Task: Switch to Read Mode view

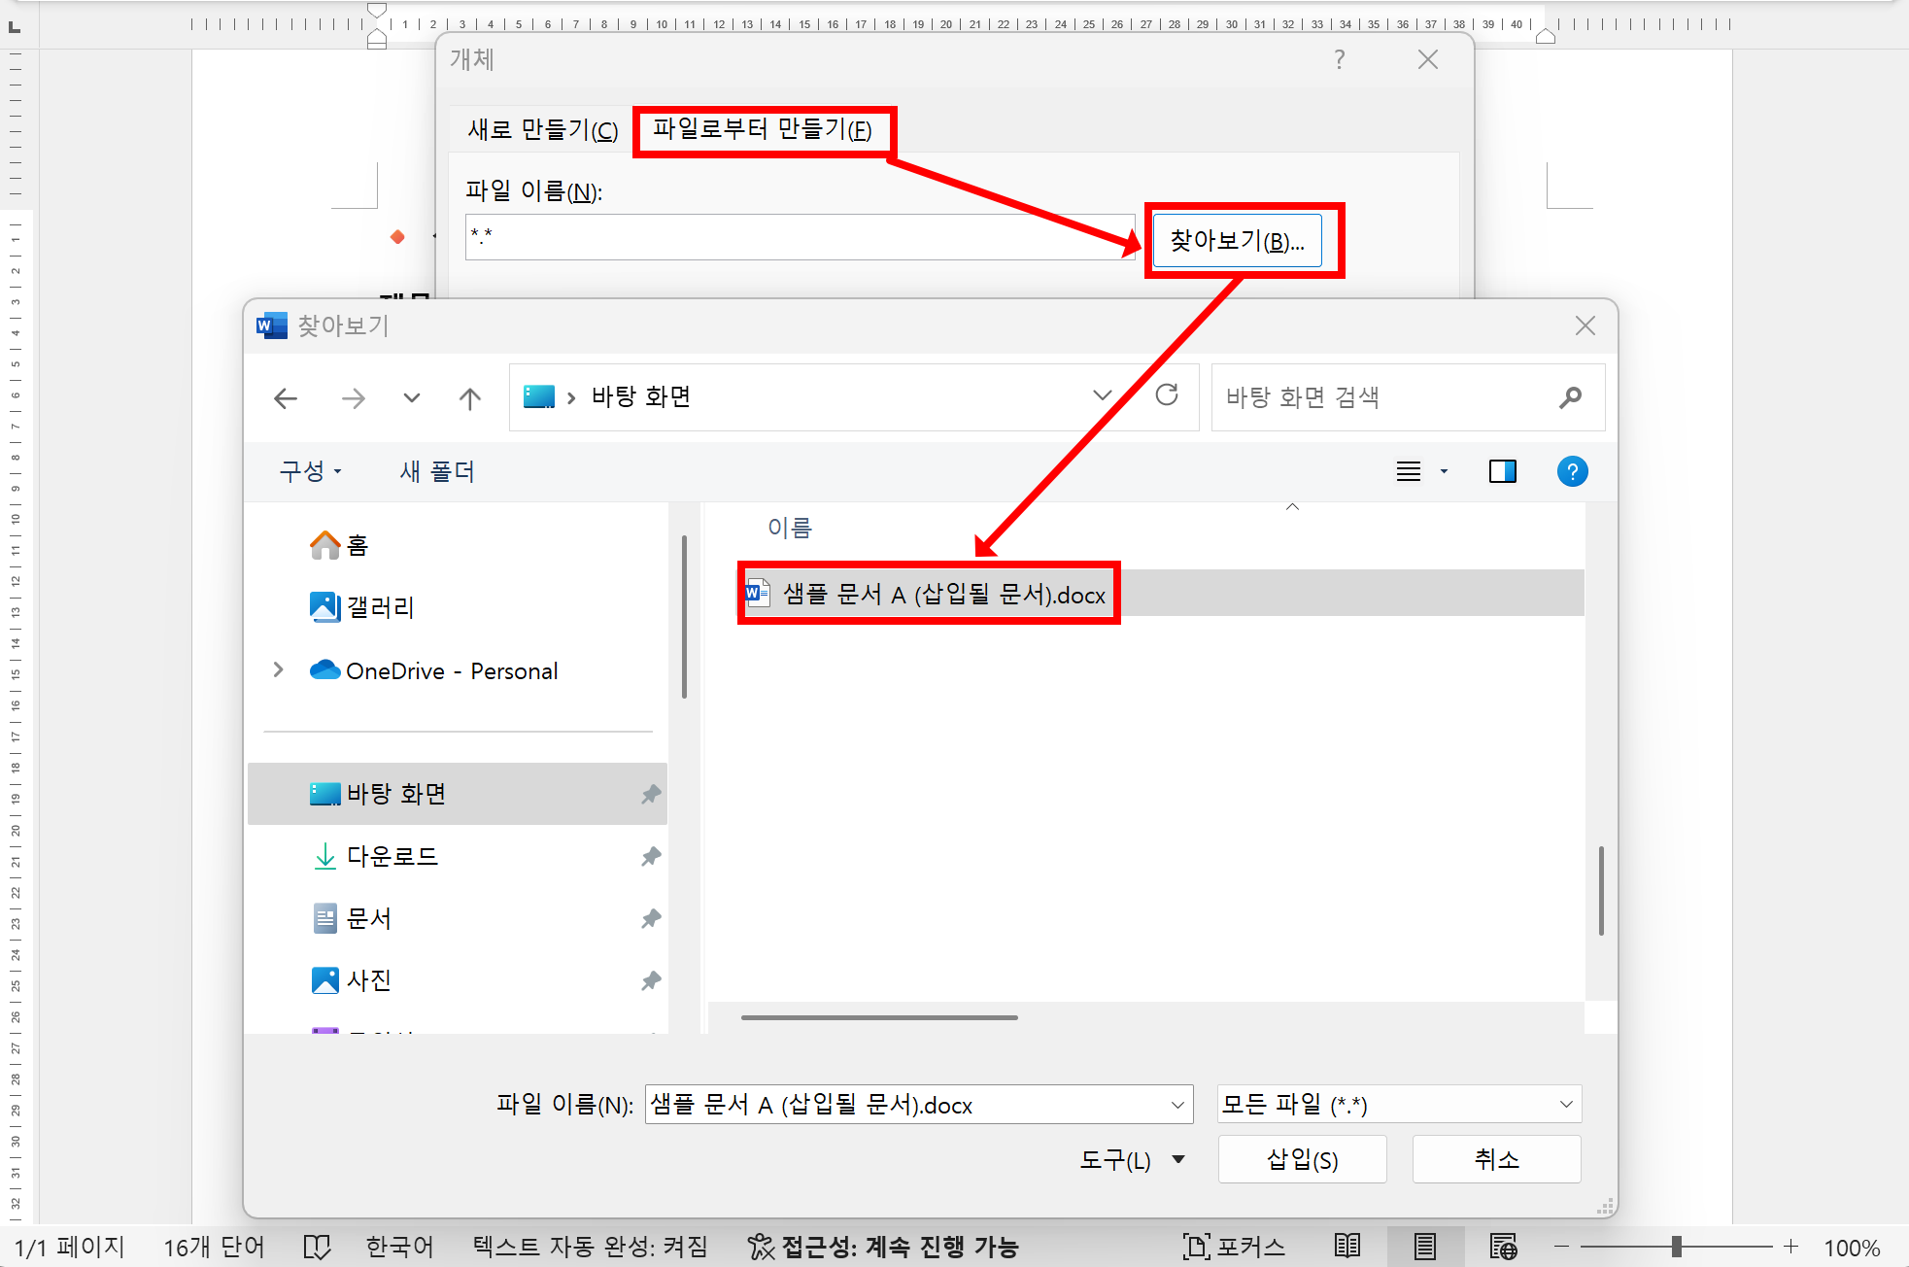Action: point(1347,1247)
